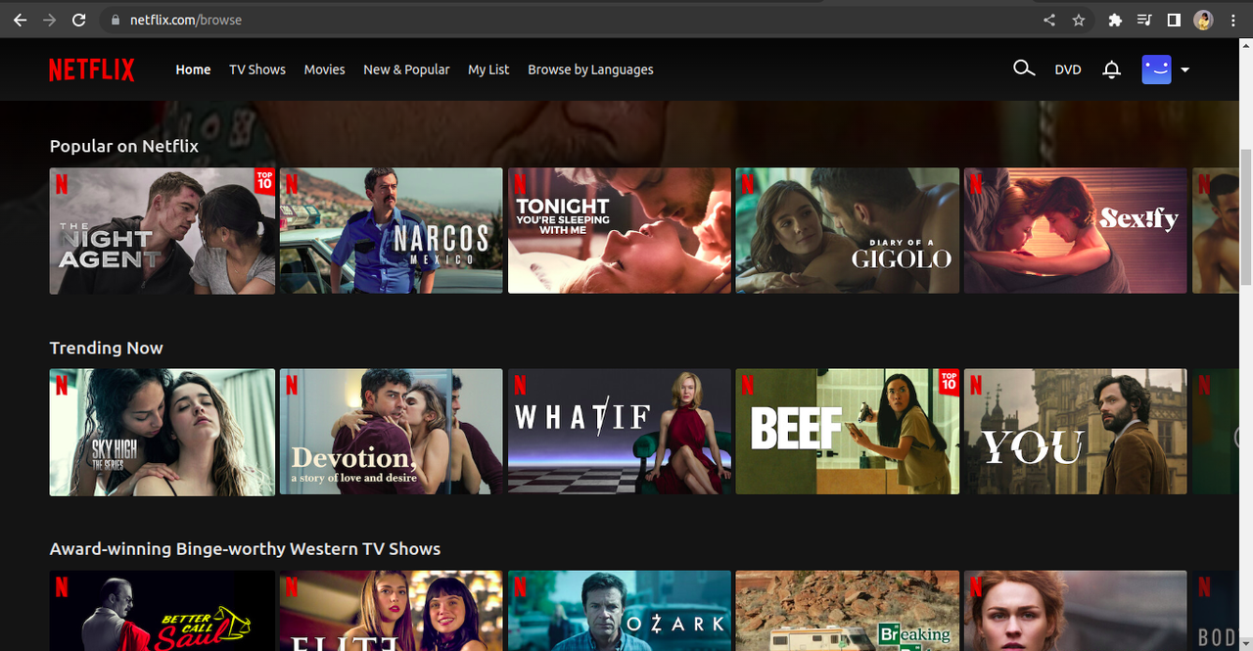Open the Breaking Bad thumbnail
This screenshot has height=651, width=1253.
coord(848,611)
